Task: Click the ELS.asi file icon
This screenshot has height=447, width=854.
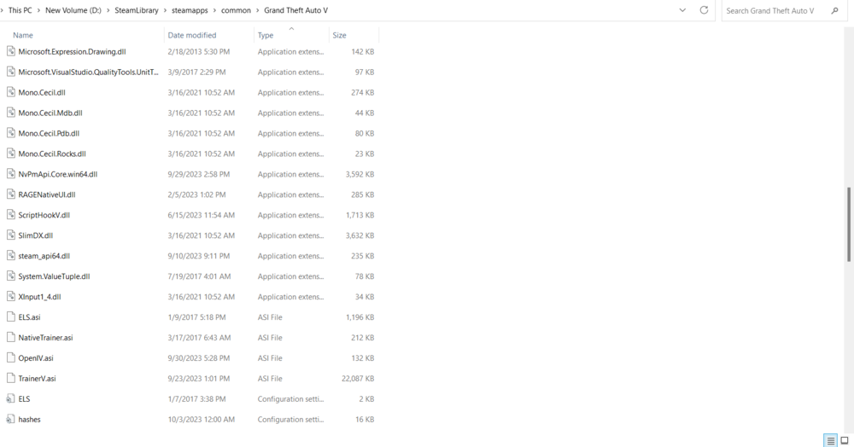Action: 10,316
